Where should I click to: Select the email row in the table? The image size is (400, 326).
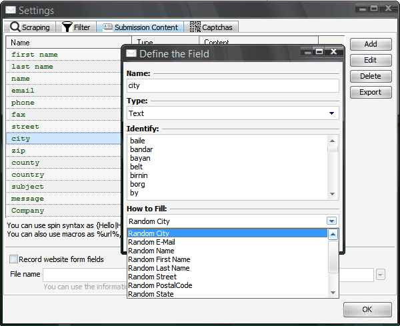23,91
